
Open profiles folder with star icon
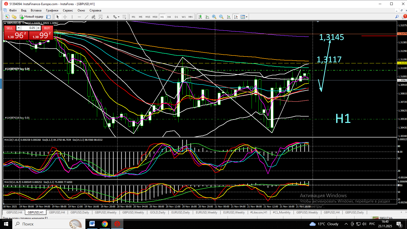click(x=14, y=17)
